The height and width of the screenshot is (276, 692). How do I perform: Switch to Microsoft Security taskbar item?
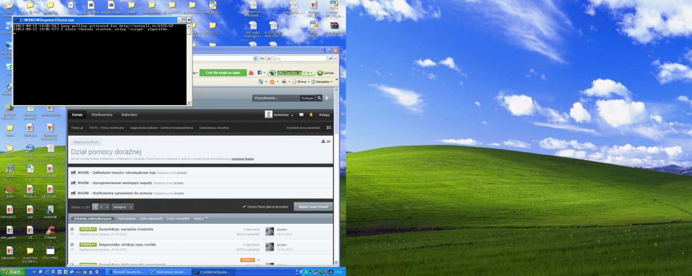[126, 271]
